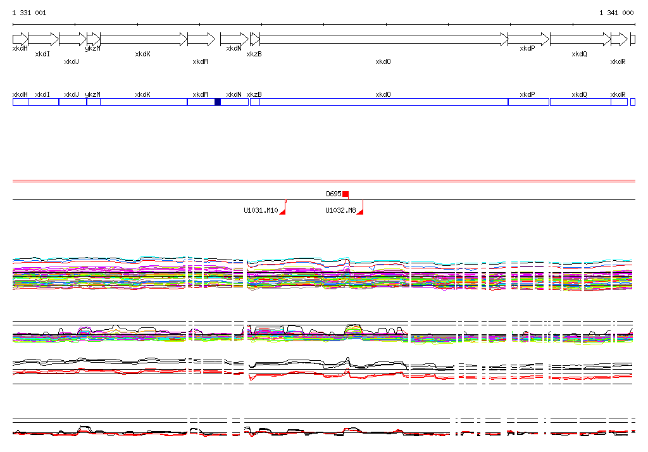Select the xkdJ gene arrow
The height and width of the screenshot is (452, 648).
(73, 39)
